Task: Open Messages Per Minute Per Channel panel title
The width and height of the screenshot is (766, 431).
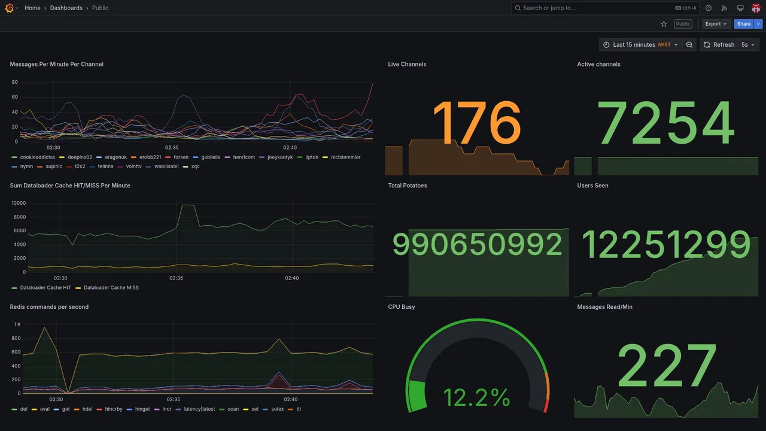Action: click(x=57, y=64)
